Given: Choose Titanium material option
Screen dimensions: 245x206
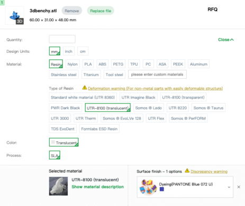Looking at the screenshot, I should coord(91,74).
